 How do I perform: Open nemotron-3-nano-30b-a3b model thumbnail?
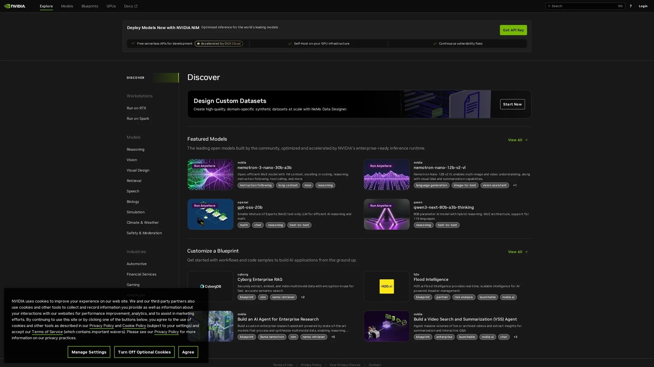pyautogui.click(x=210, y=174)
